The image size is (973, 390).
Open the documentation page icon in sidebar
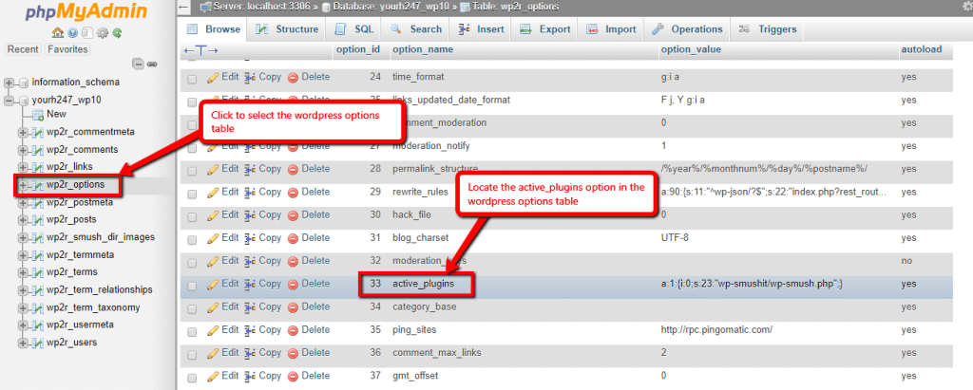(87, 32)
